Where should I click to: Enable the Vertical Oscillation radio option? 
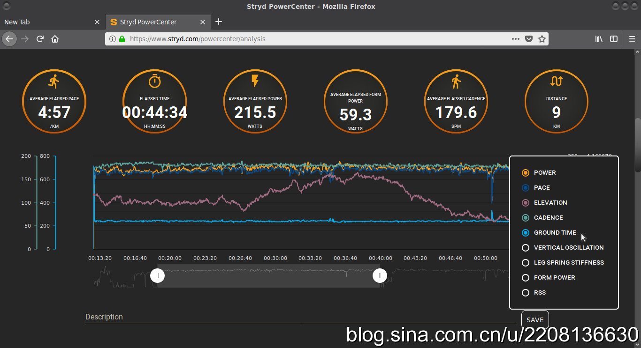(526, 248)
